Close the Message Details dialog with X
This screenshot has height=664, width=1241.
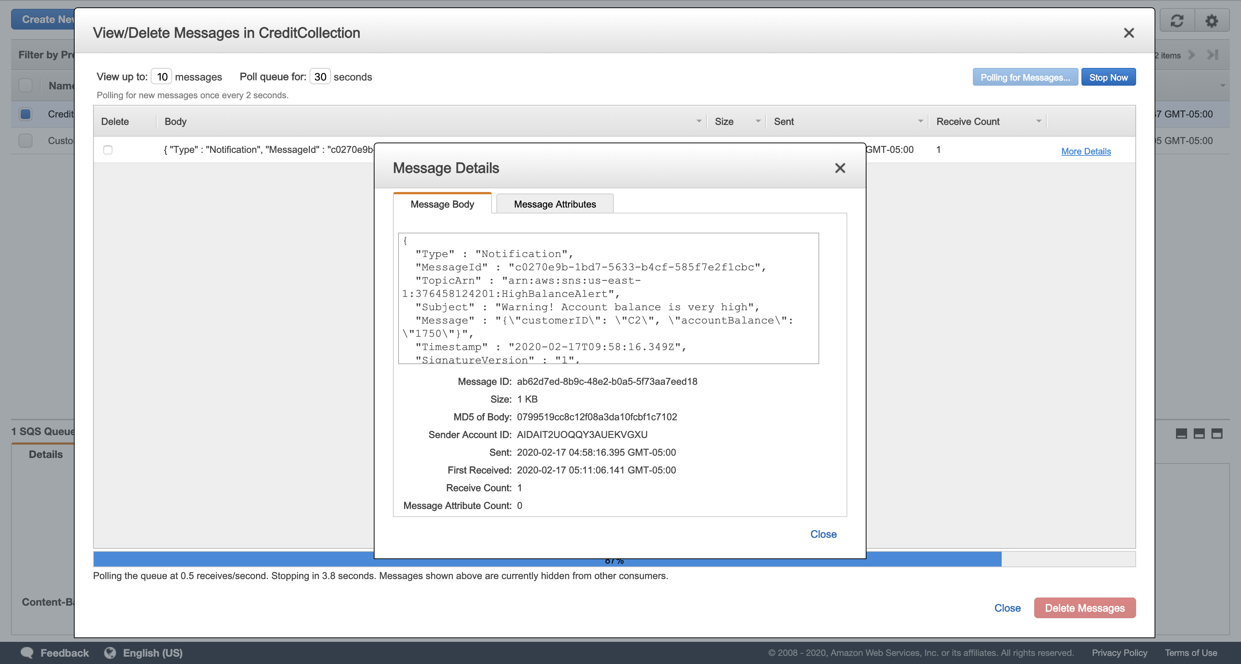pos(840,168)
